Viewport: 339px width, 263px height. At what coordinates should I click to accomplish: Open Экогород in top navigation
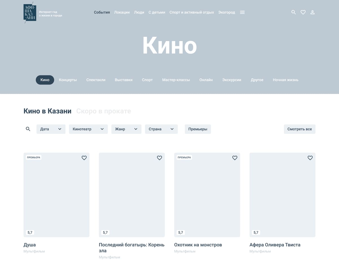227,12
